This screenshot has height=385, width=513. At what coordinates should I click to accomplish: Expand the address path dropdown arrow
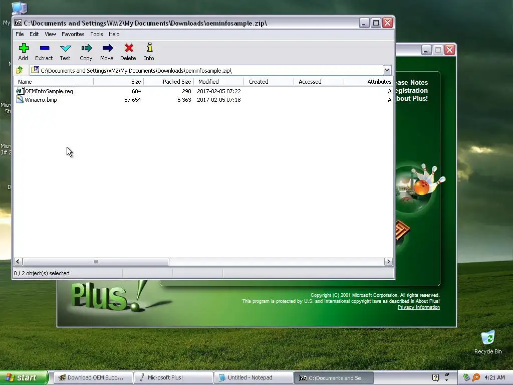(387, 70)
